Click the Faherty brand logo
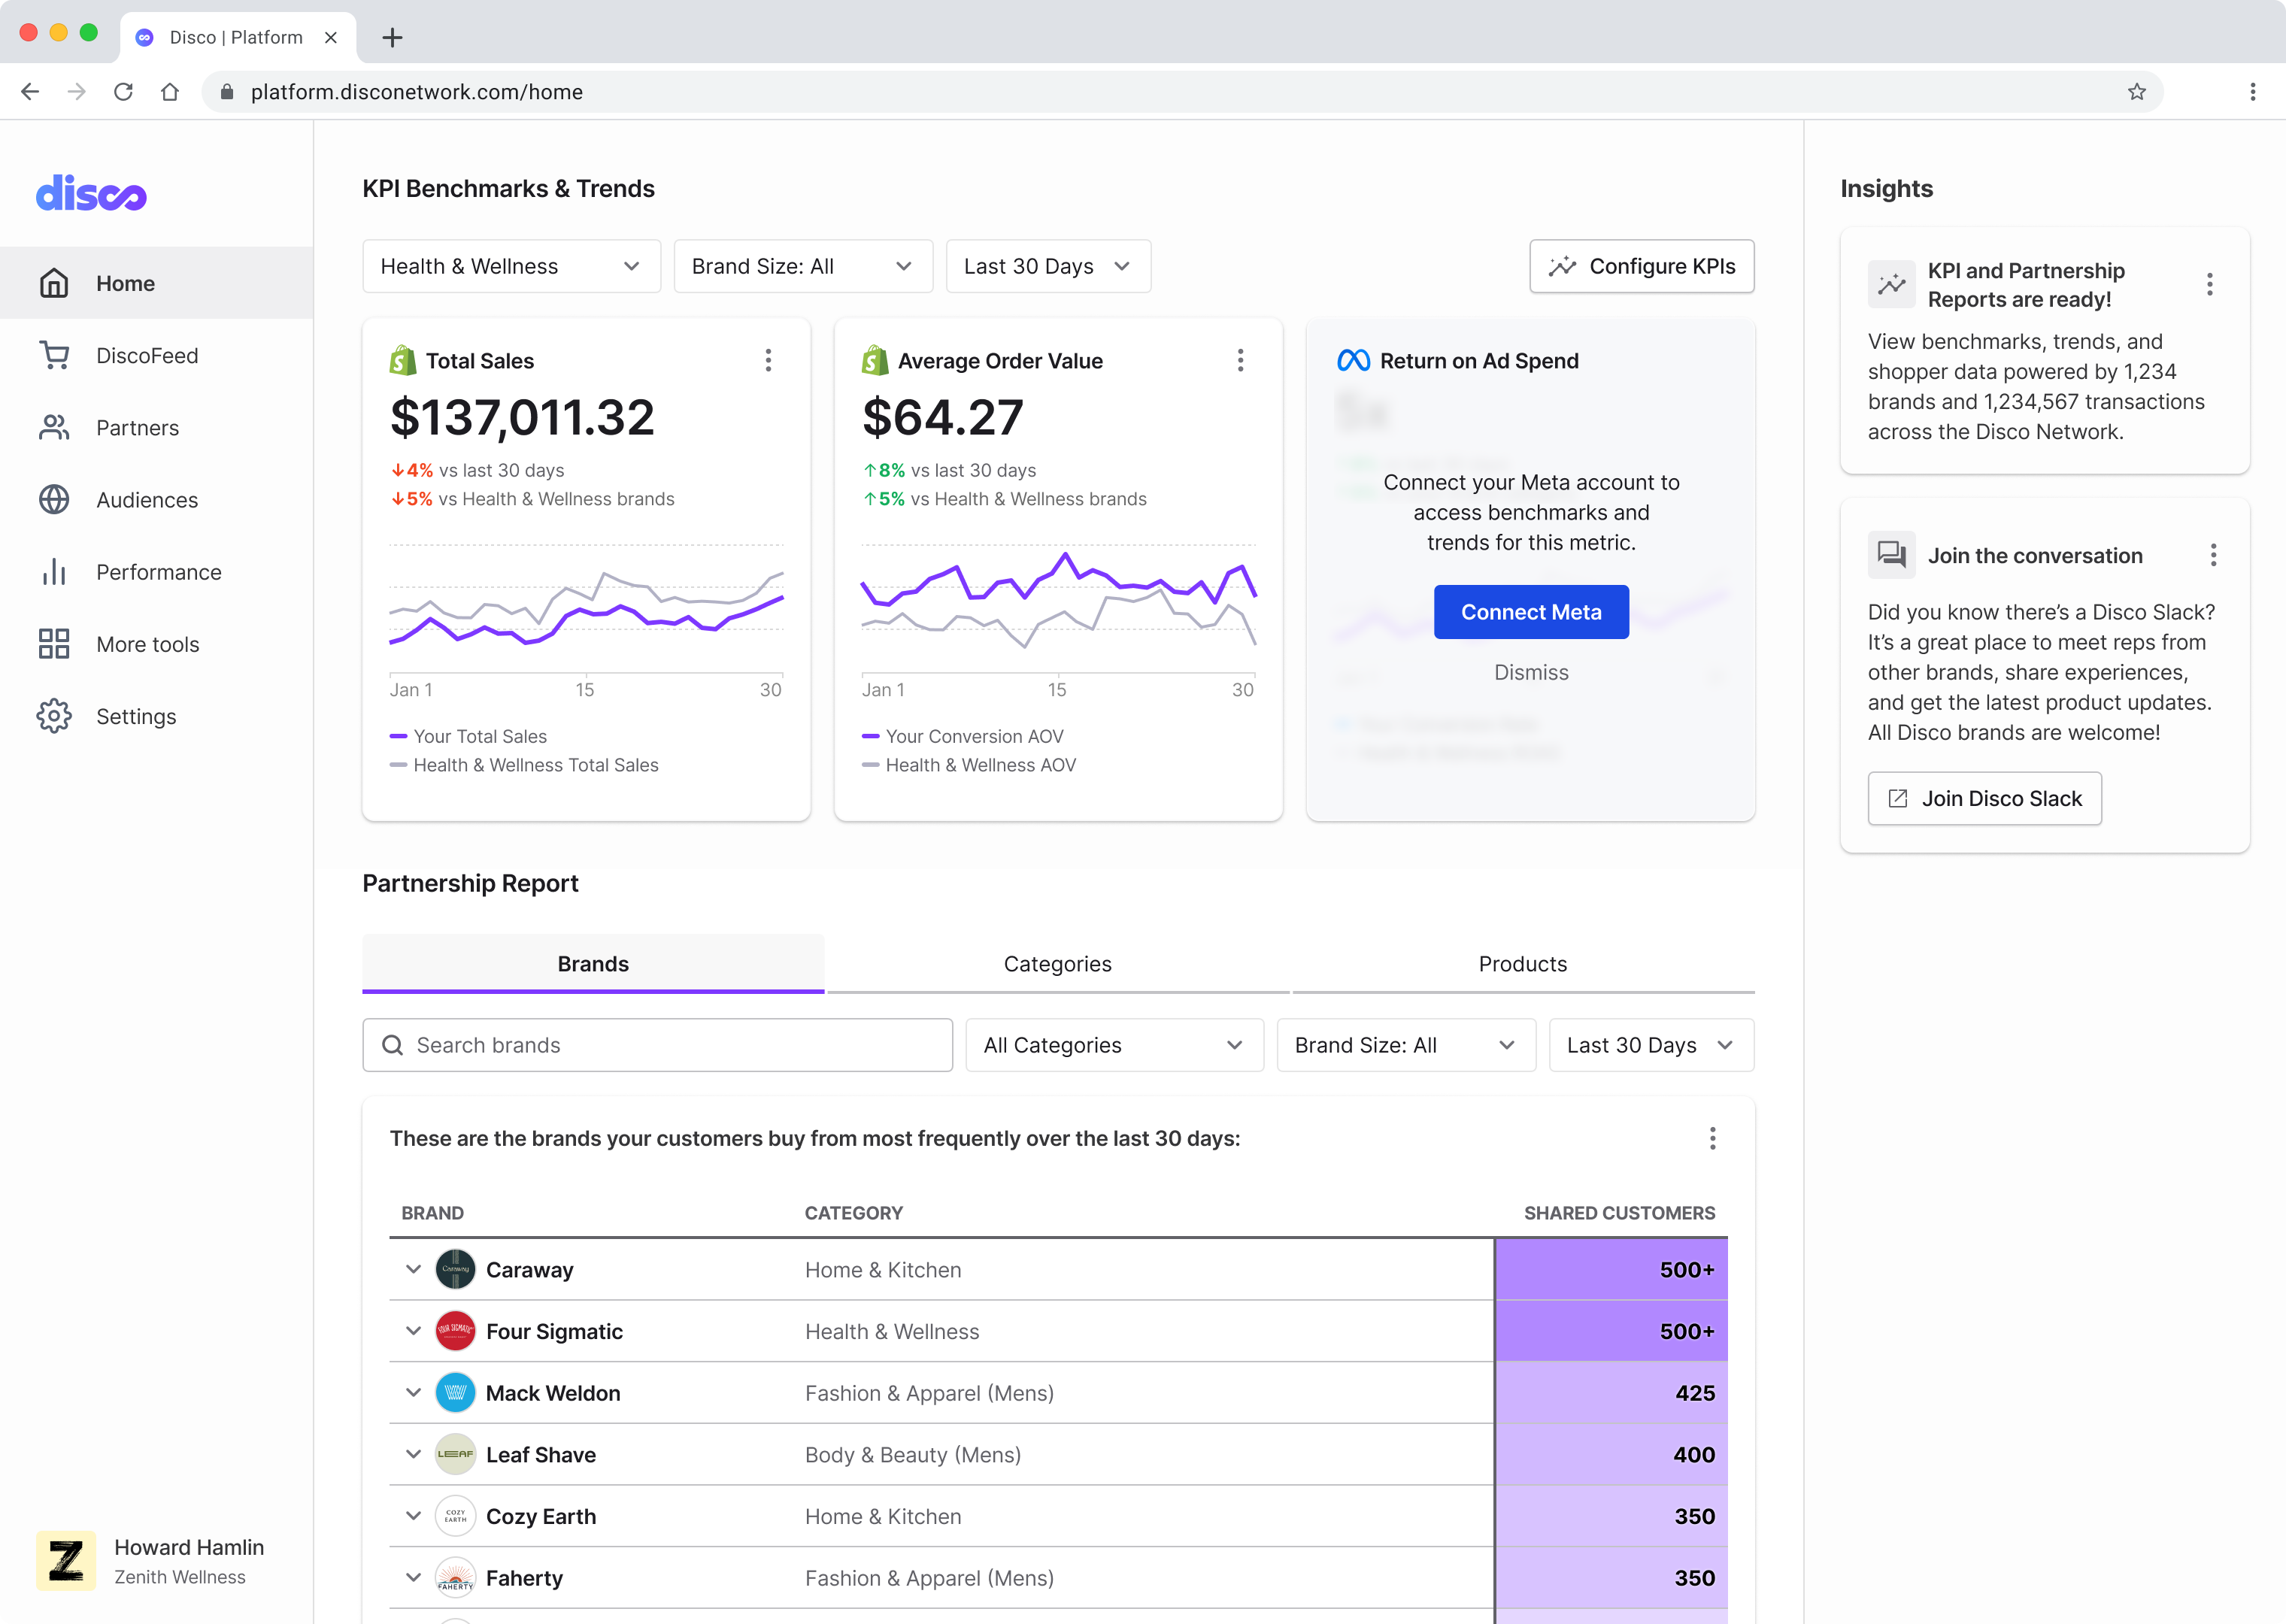 [455, 1578]
